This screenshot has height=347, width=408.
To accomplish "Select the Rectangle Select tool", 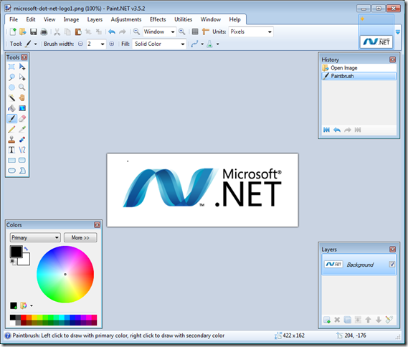I will (x=11, y=67).
